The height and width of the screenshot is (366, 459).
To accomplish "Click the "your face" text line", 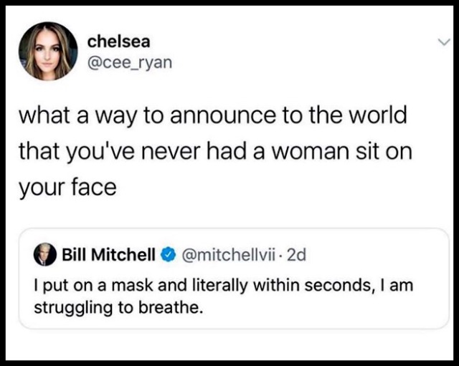I will [67, 188].
